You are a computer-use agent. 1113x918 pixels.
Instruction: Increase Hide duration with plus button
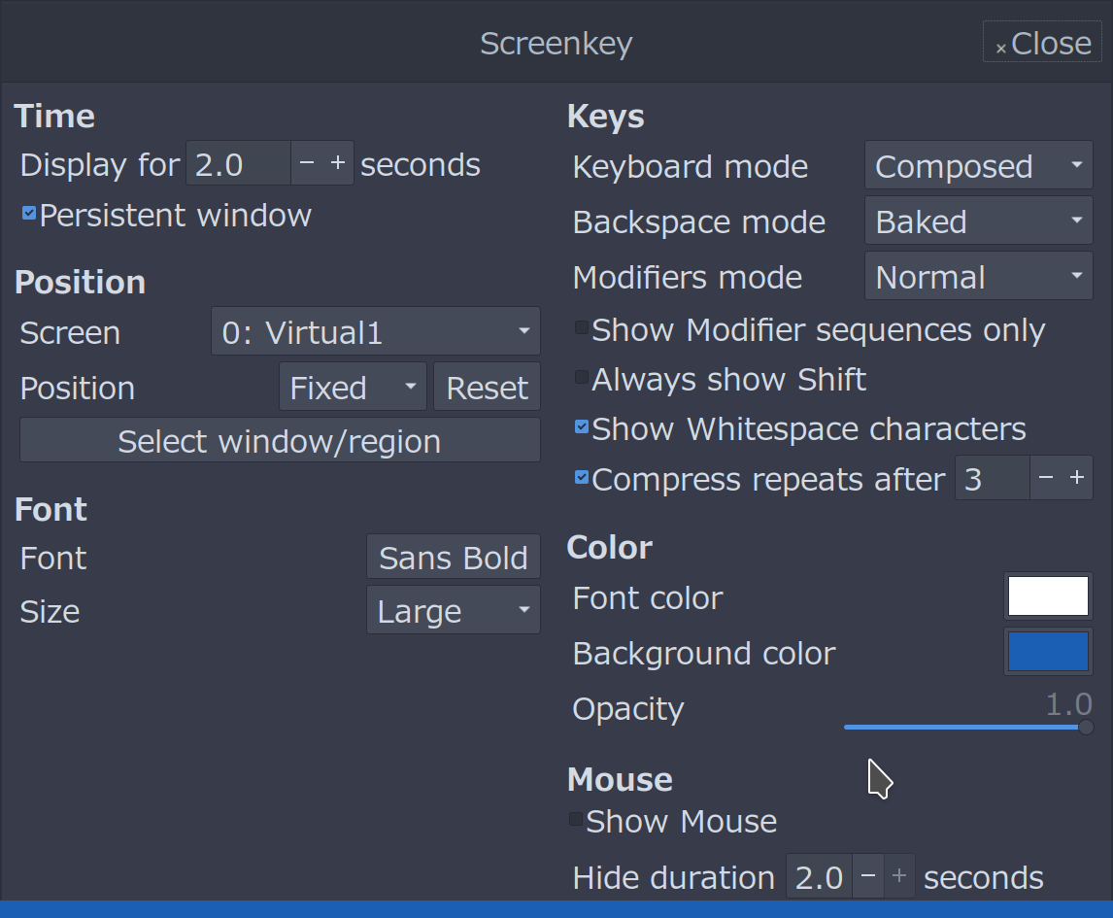[899, 876]
